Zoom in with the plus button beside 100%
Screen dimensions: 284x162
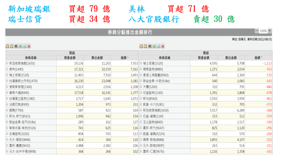pos(270,31)
